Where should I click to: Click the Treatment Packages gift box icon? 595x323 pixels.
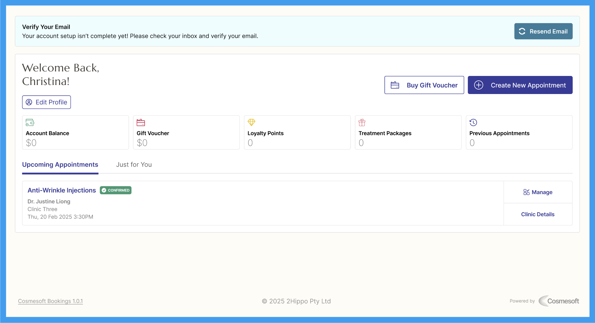tap(362, 123)
